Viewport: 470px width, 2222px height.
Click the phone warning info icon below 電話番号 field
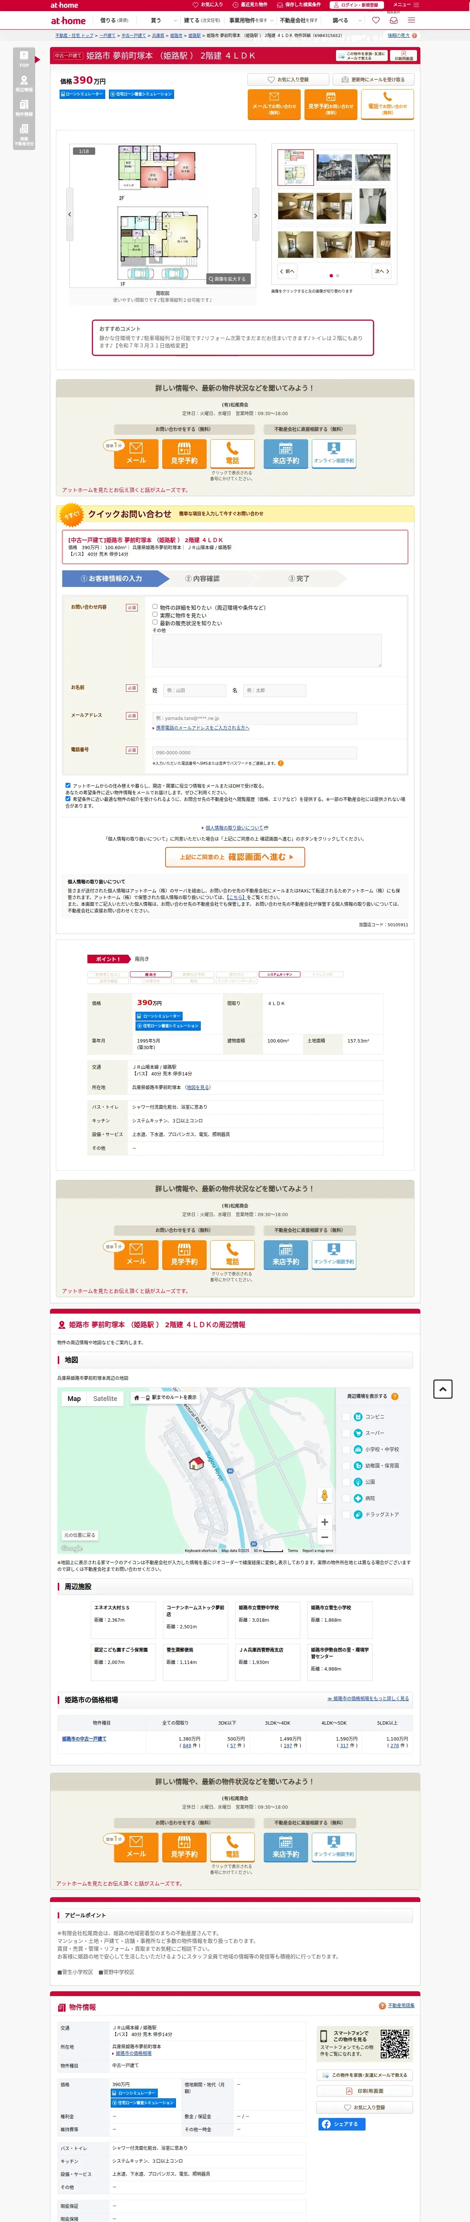tap(280, 763)
